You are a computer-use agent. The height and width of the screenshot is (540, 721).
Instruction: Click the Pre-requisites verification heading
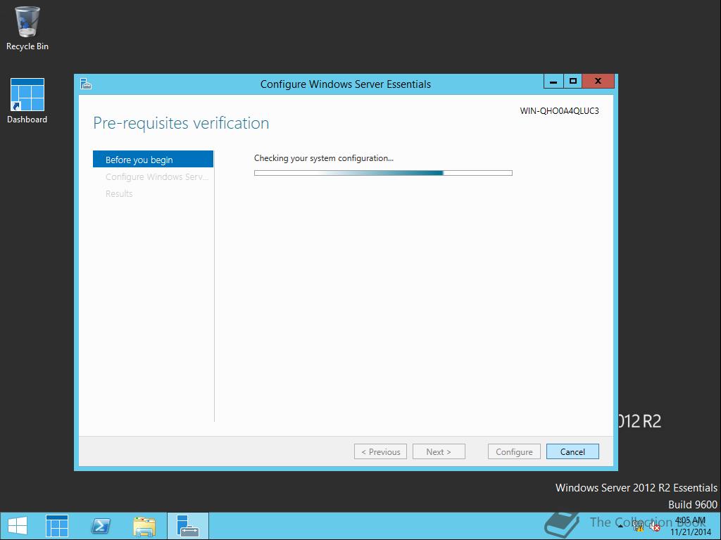181,123
